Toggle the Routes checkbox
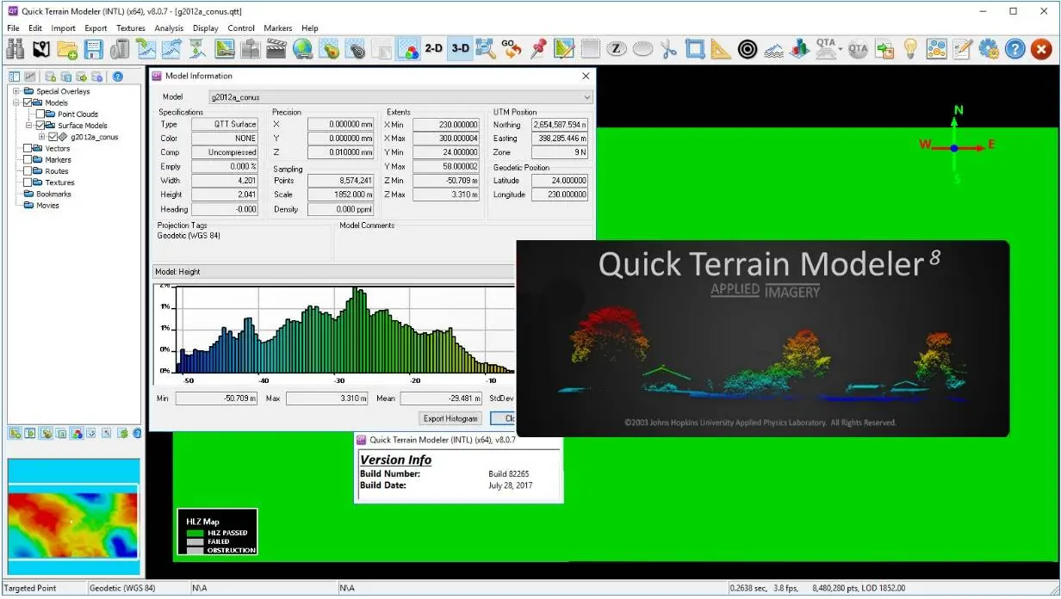This screenshot has width=1061, height=599. [x=28, y=170]
